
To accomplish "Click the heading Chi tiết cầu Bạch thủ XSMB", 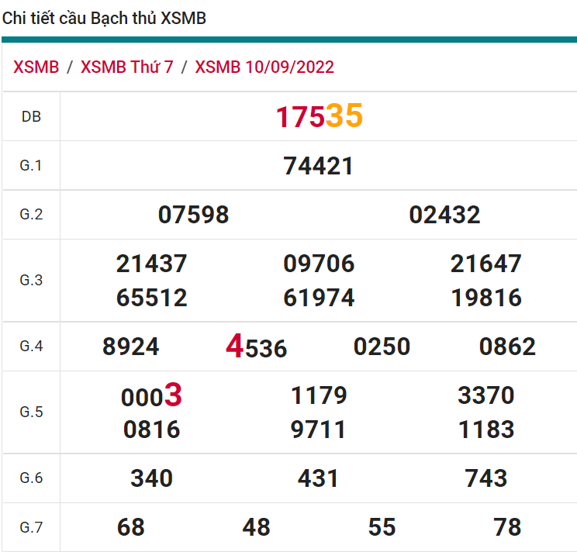I will [104, 19].
